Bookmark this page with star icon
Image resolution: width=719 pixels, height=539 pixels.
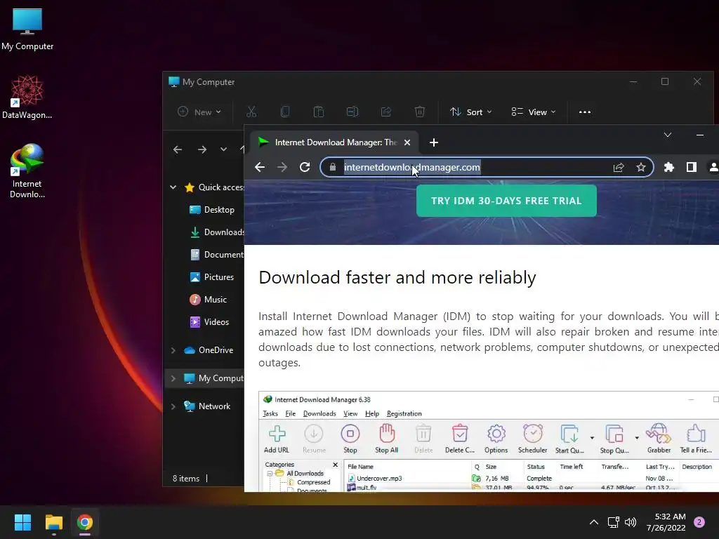pyautogui.click(x=641, y=167)
